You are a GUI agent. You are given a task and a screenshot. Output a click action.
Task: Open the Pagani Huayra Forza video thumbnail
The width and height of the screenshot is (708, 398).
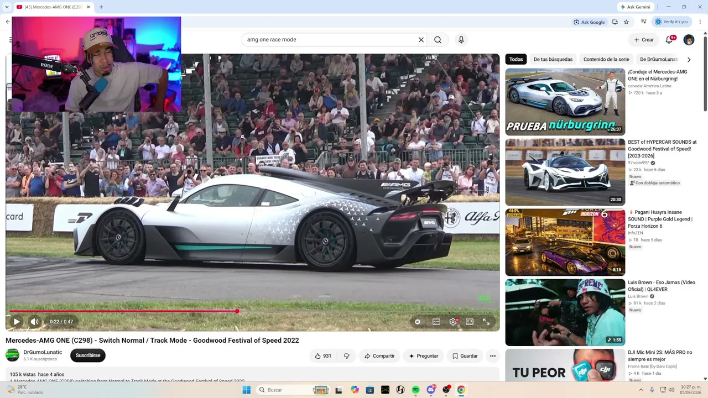pos(565,242)
